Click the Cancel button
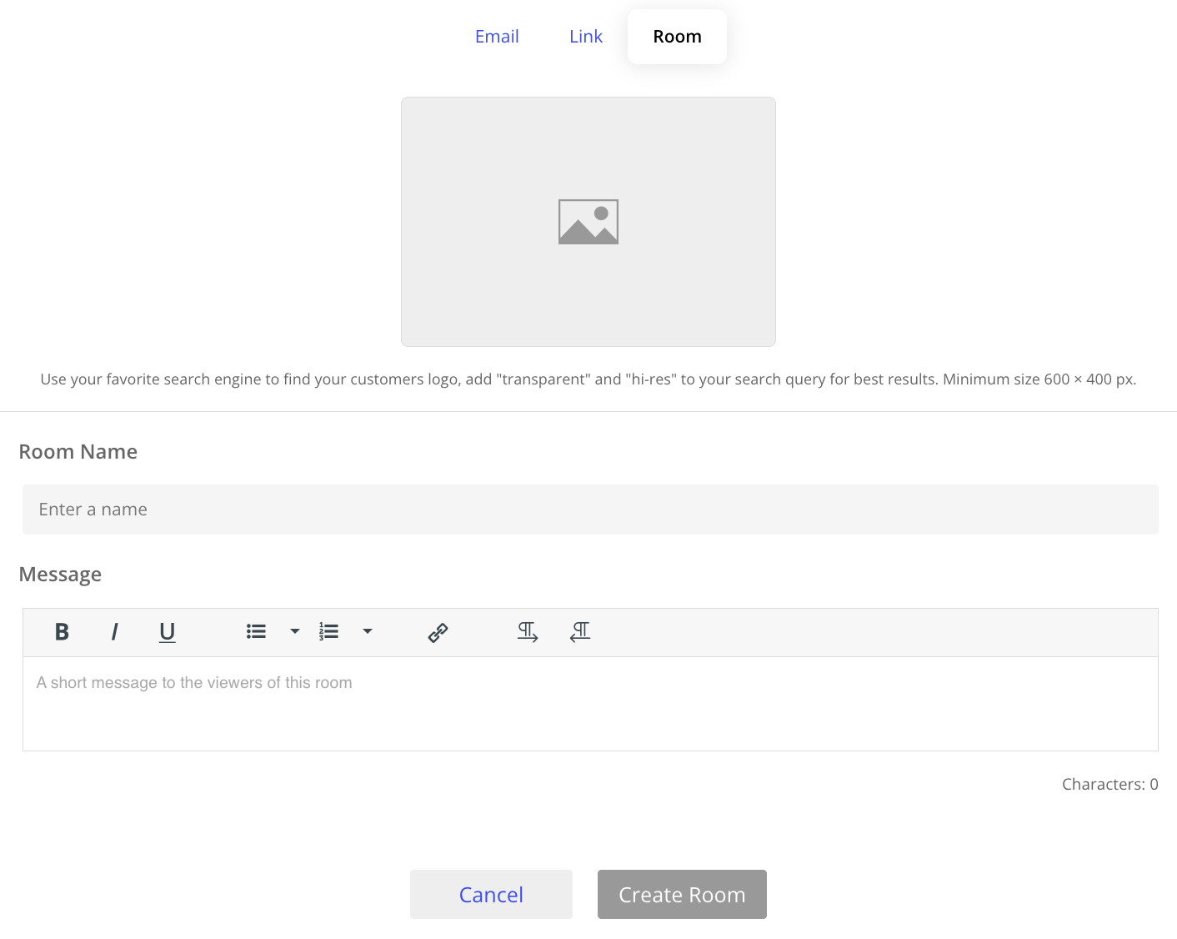The height and width of the screenshot is (939, 1177). tap(491, 894)
